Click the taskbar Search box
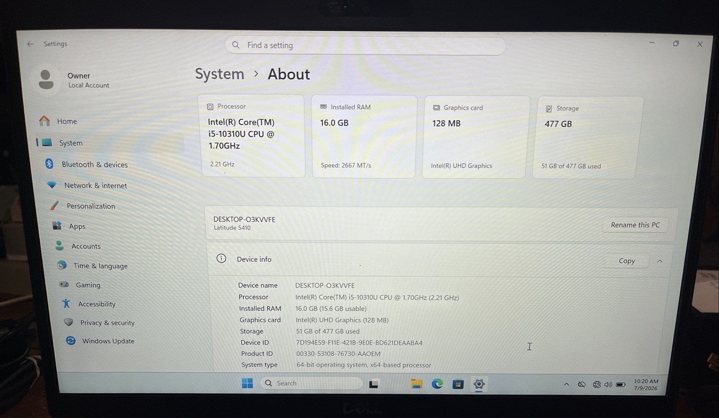This screenshot has height=418, width=719. (312, 383)
